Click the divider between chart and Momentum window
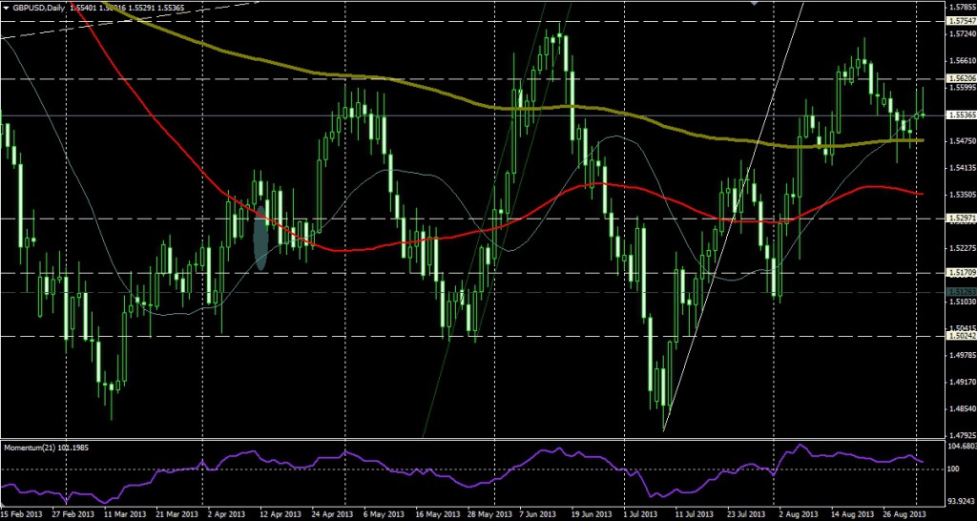The height and width of the screenshot is (521, 977). point(477,440)
